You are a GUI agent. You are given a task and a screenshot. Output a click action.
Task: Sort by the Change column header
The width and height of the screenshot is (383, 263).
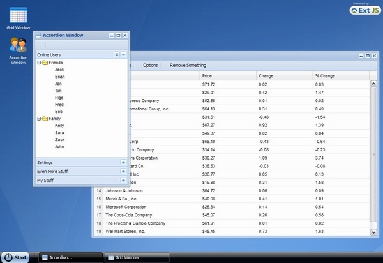pyautogui.click(x=285, y=76)
